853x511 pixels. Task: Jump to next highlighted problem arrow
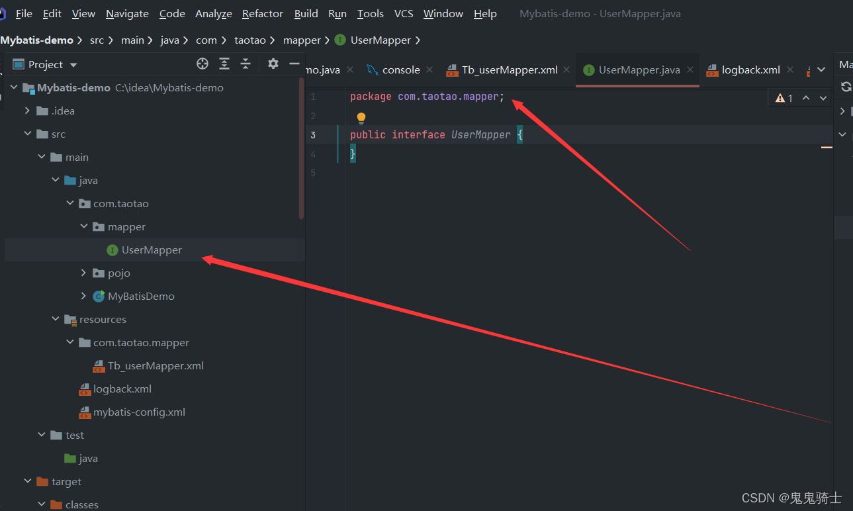[823, 98]
